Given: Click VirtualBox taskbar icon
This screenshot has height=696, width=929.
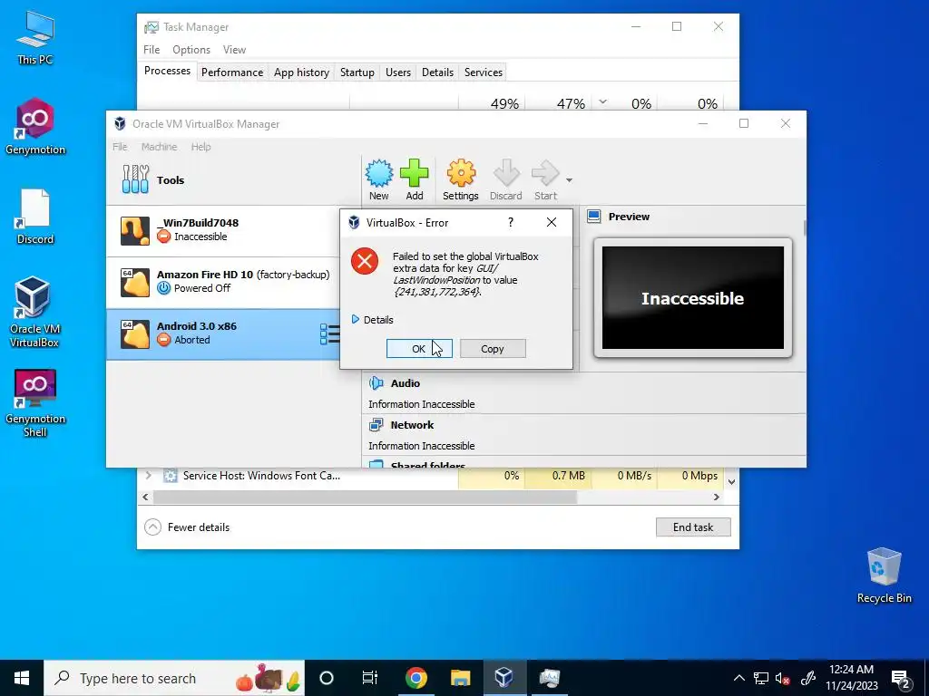Looking at the screenshot, I should 504,678.
